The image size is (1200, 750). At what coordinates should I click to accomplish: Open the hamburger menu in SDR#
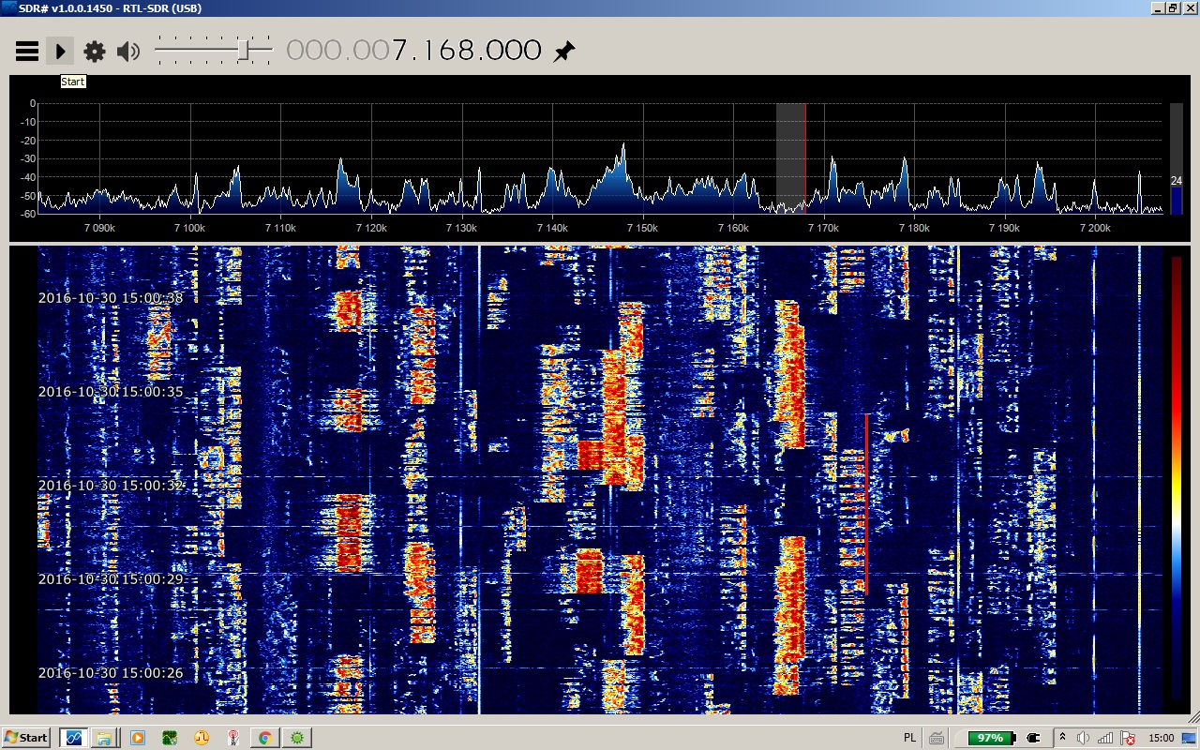[x=27, y=51]
